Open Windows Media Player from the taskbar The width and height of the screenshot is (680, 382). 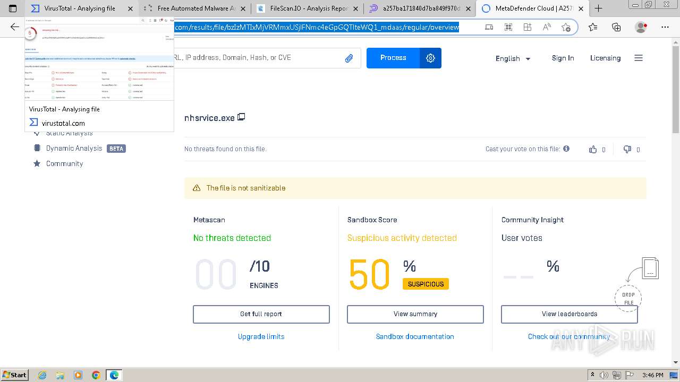78,375
